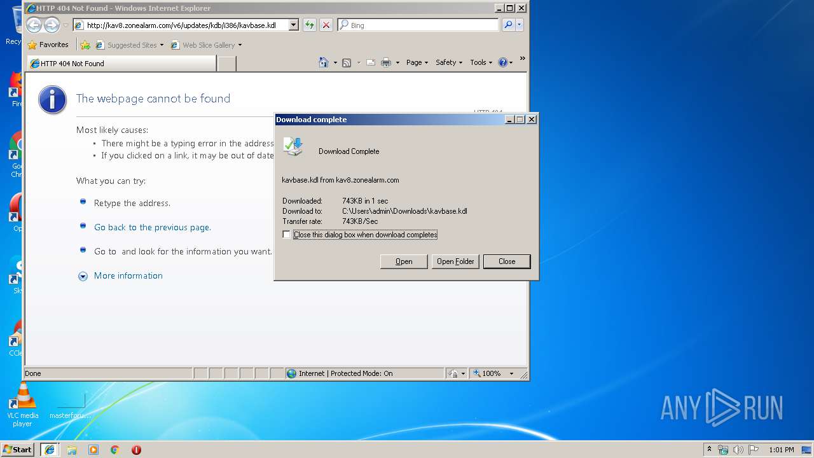Click the download path C:\Users\admin\Downloads\kavbase.kdl
This screenshot has height=458, width=814.
click(404, 211)
